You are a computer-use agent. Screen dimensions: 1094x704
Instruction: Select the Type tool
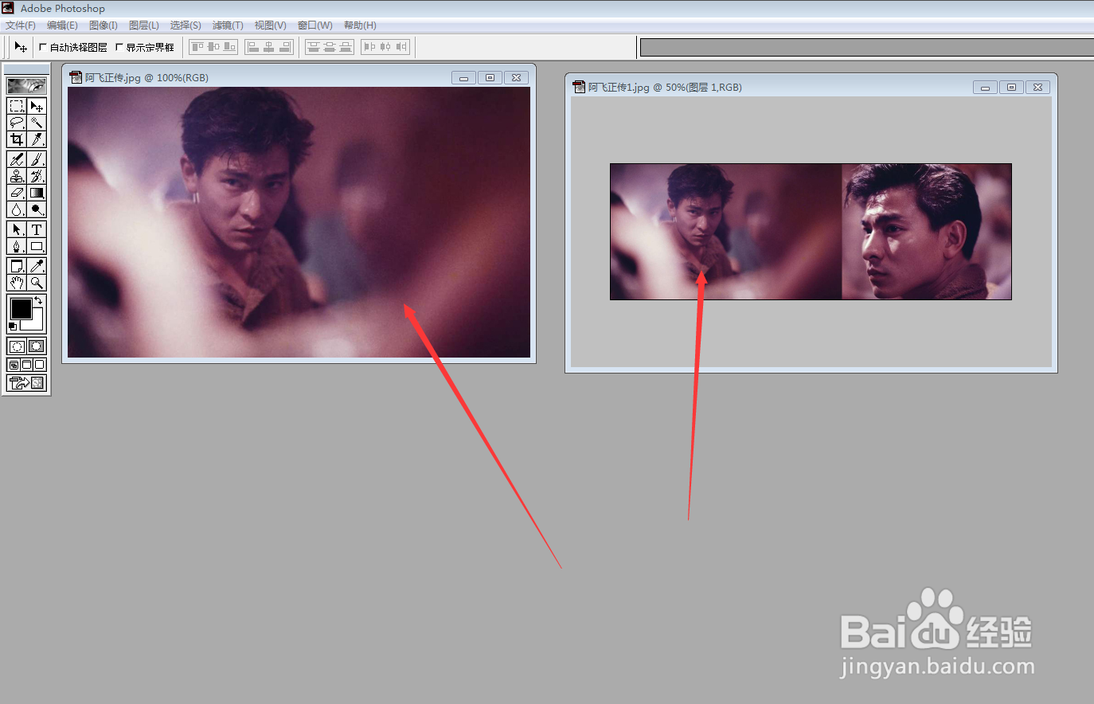click(x=37, y=229)
